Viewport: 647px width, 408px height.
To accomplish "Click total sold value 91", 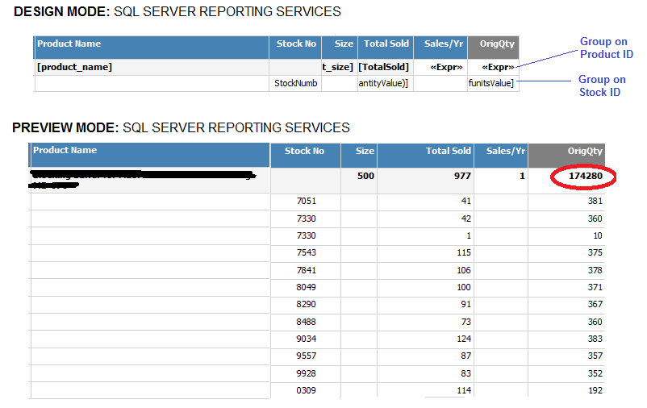I will [465, 304].
